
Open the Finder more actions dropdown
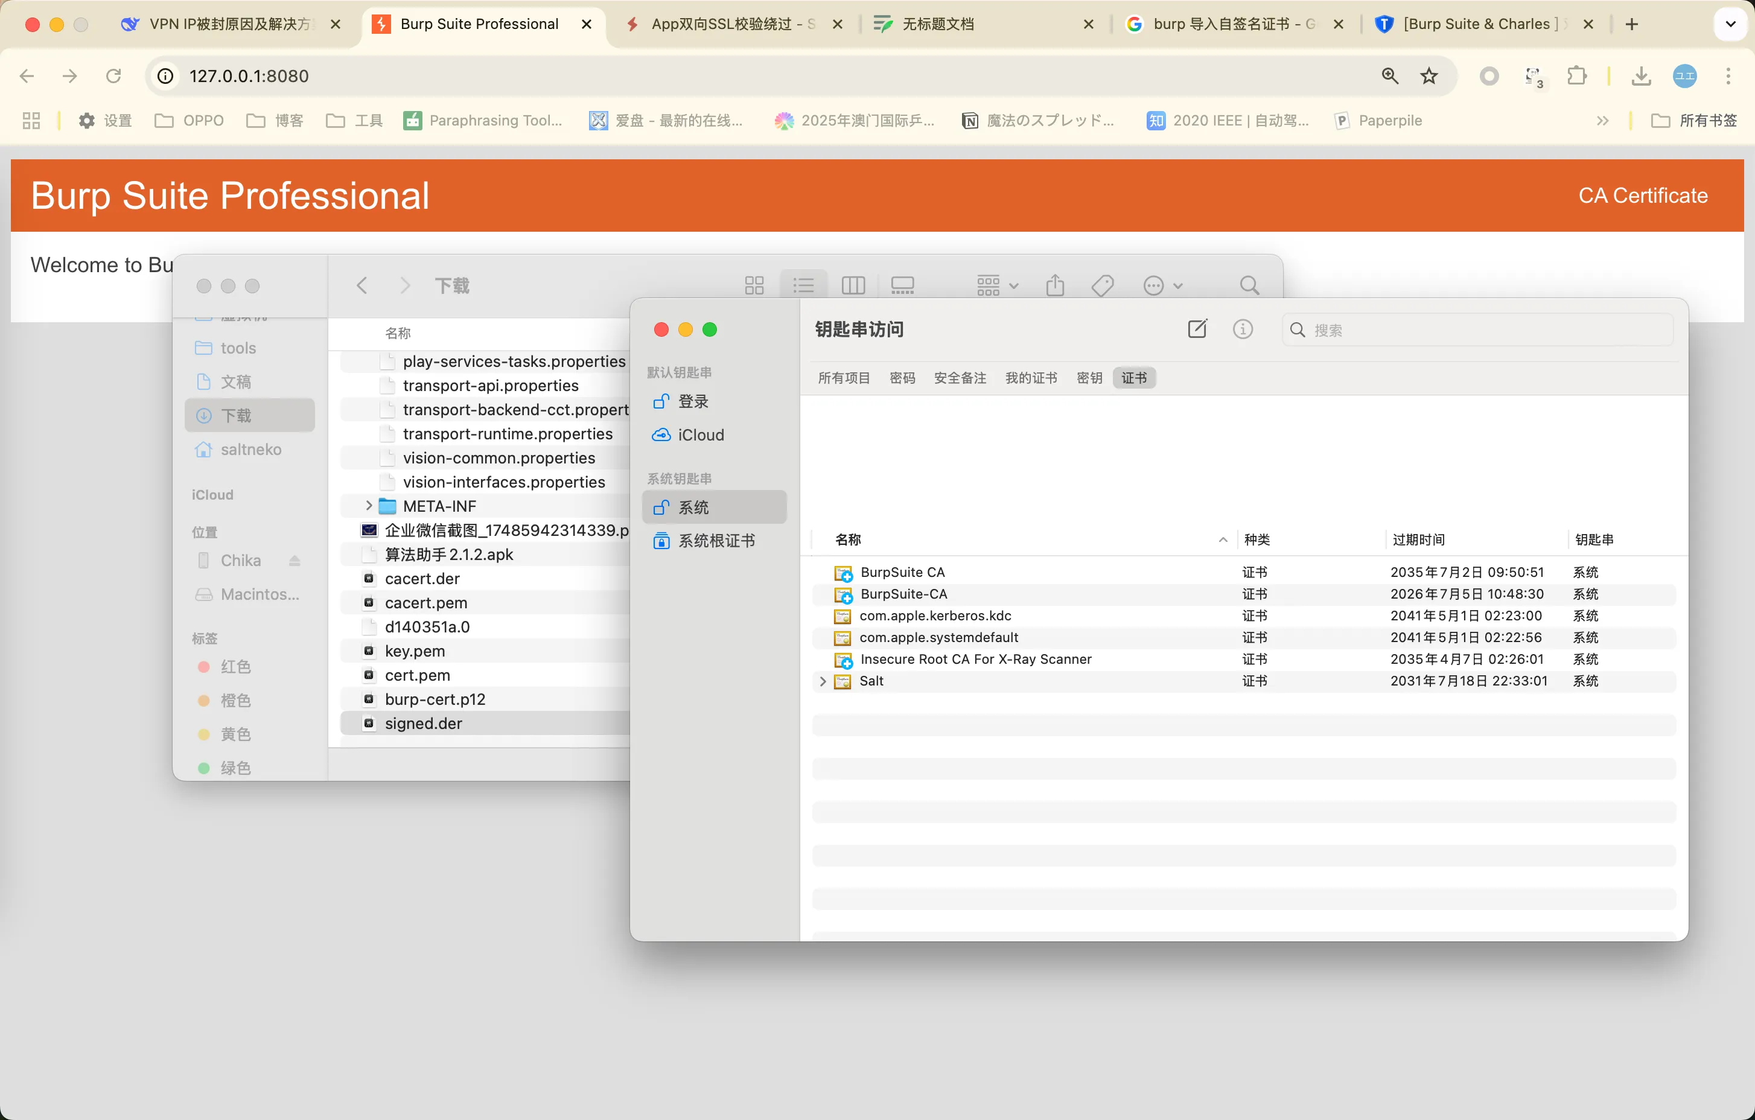click(x=1162, y=285)
